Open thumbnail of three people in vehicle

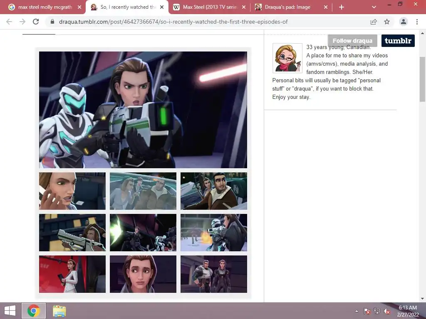coord(143,191)
